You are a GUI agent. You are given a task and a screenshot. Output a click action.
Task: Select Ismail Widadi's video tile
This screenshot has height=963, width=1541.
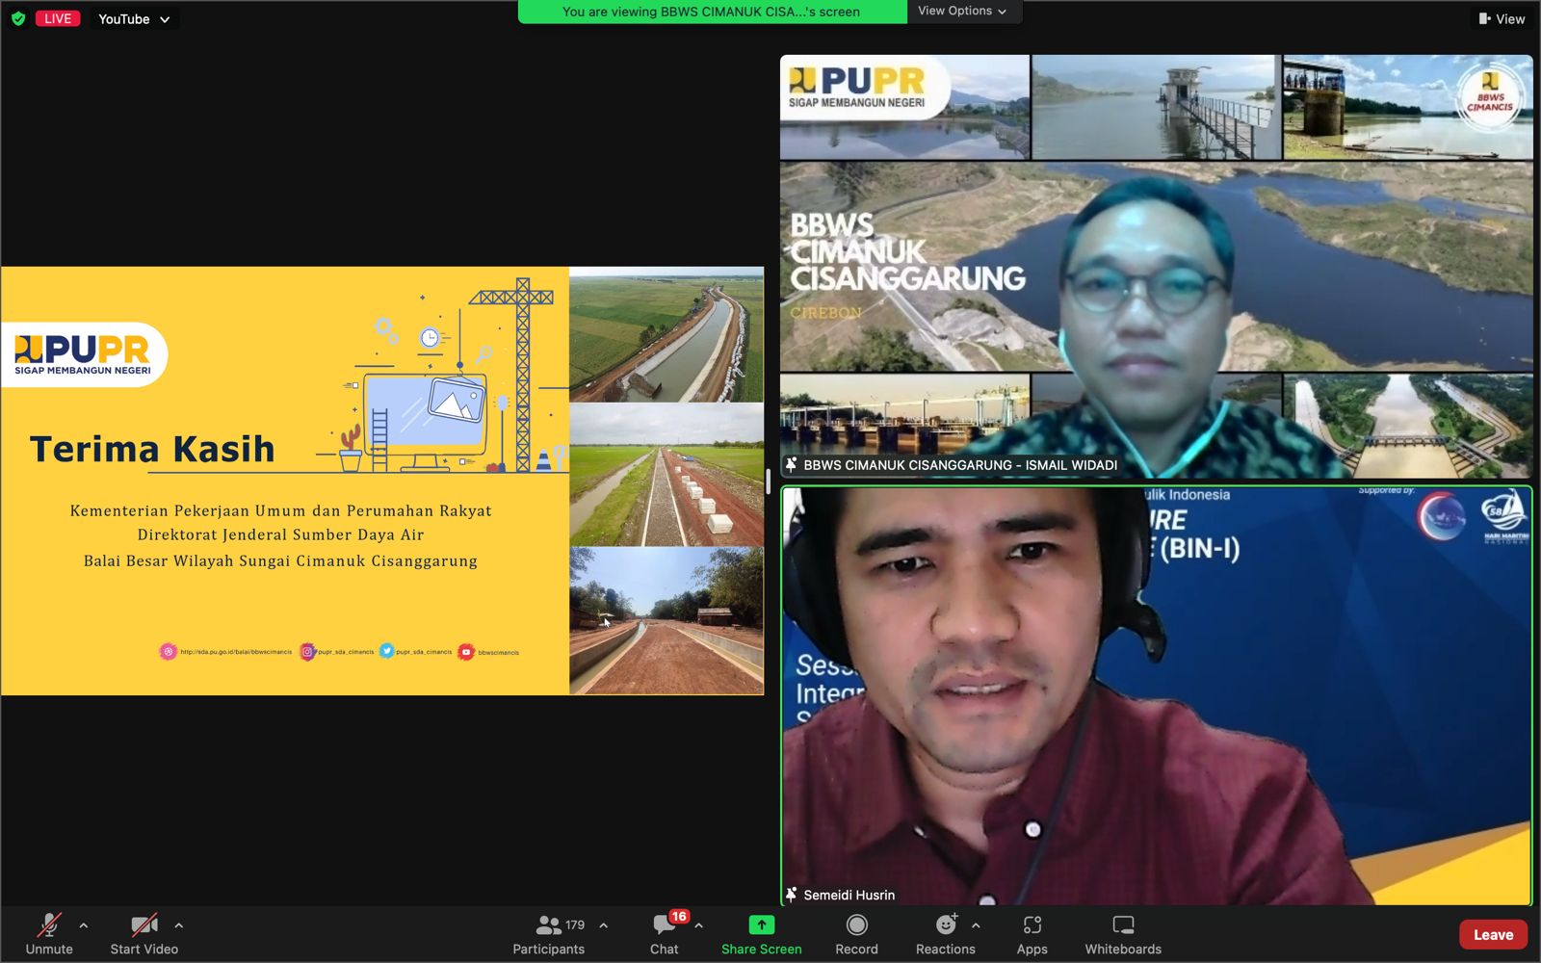tap(1156, 266)
